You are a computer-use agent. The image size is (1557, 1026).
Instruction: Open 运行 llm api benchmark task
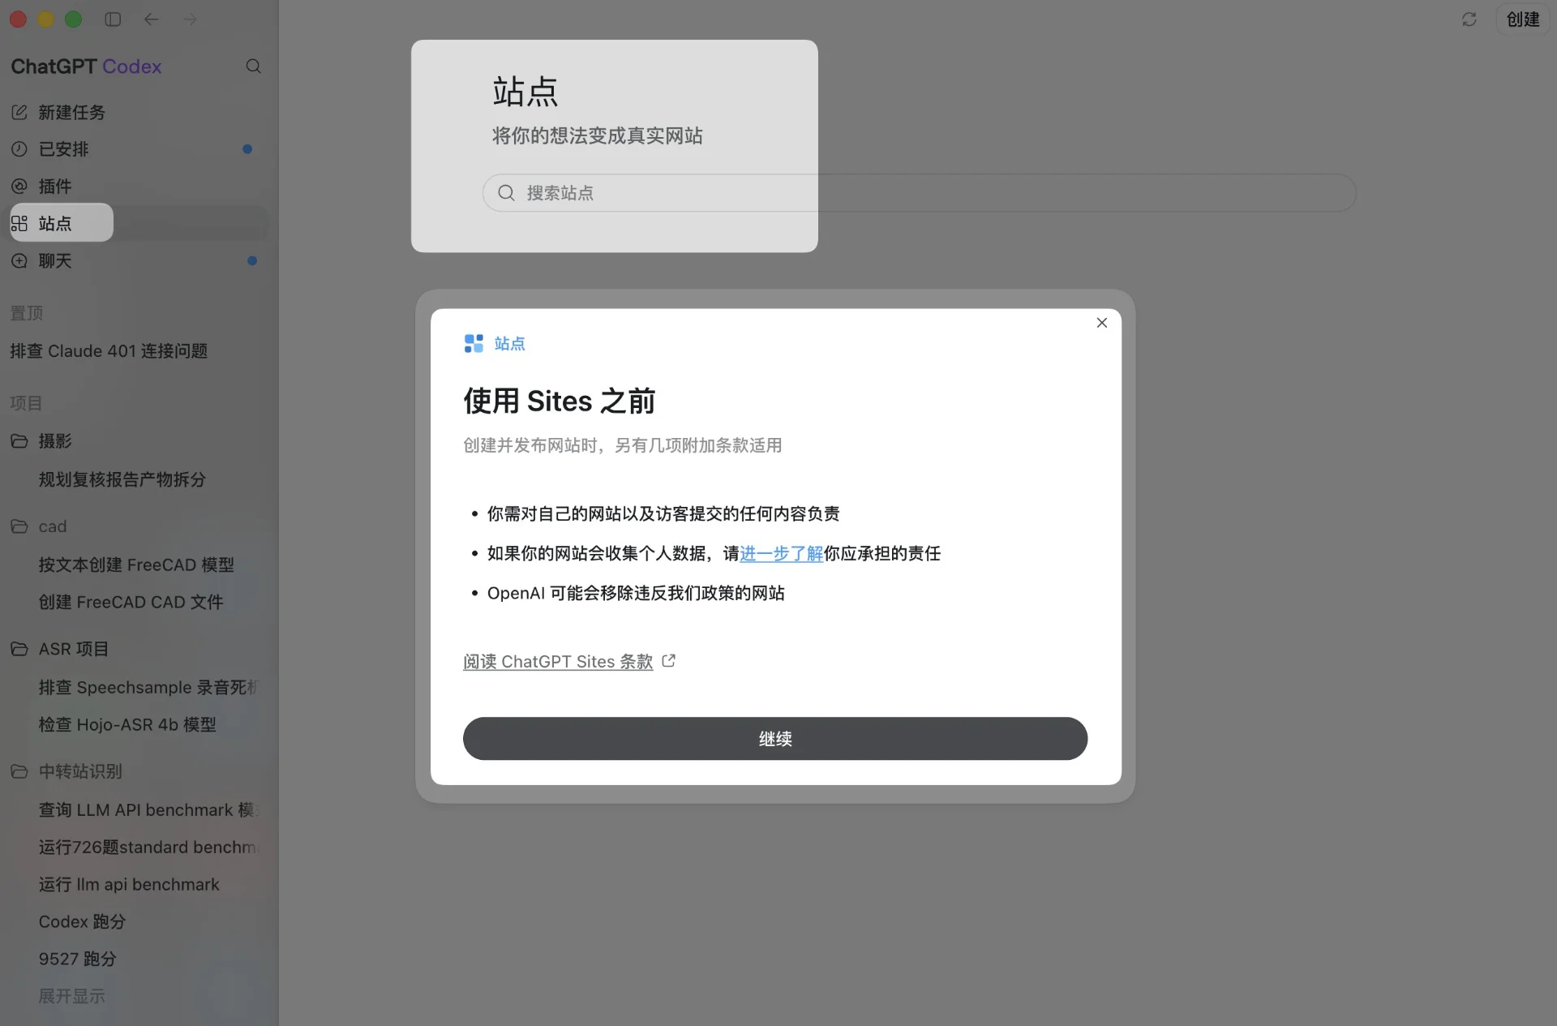tap(129, 884)
